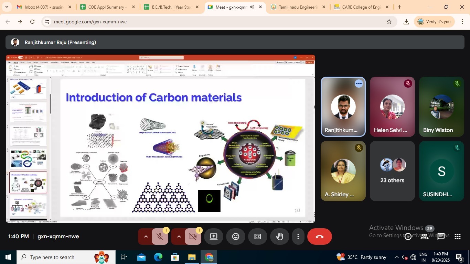Unmute the microphone in Meet

click(160, 236)
